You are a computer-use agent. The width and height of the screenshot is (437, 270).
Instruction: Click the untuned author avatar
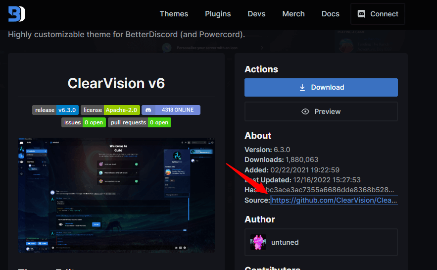[x=258, y=242]
